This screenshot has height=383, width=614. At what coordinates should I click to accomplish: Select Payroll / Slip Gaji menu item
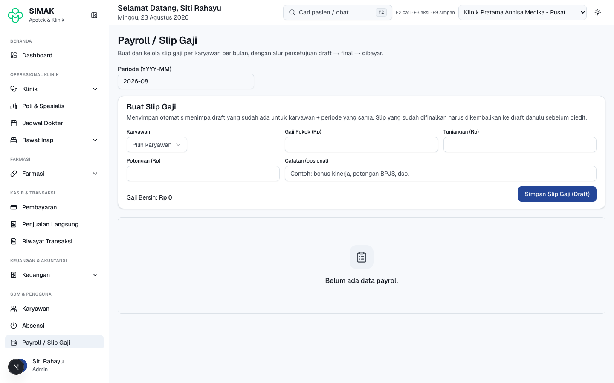click(x=54, y=342)
